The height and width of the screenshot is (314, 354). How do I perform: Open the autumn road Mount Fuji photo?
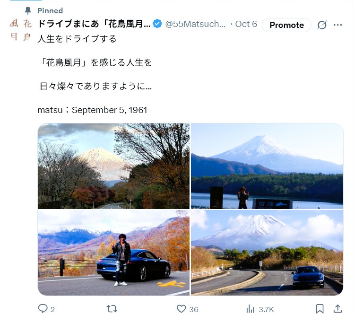[113, 166]
